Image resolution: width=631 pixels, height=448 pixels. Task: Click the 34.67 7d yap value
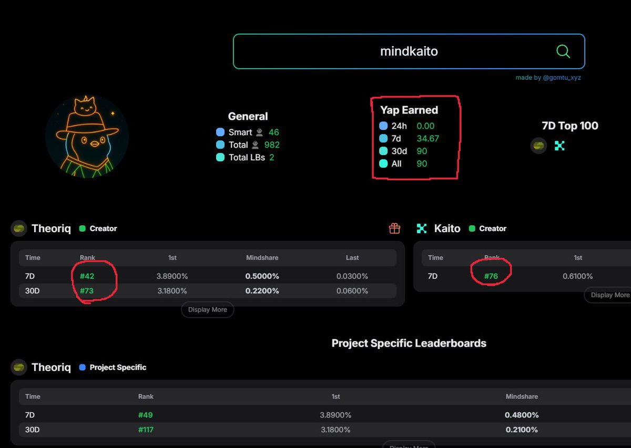(428, 139)
